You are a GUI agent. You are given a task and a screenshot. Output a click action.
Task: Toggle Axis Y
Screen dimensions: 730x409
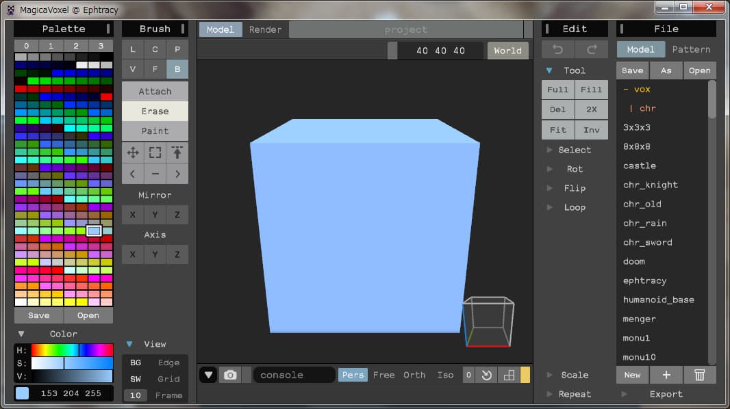point(155,254)
